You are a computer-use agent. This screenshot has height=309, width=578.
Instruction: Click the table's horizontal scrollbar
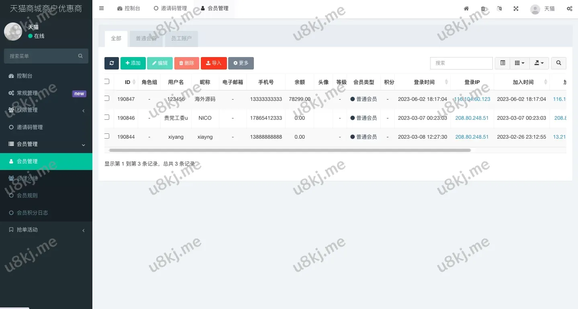coord(289,150)
